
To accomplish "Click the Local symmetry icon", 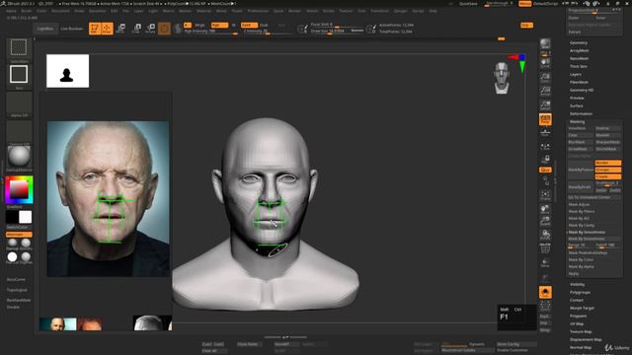I will [x=545, y=147].
